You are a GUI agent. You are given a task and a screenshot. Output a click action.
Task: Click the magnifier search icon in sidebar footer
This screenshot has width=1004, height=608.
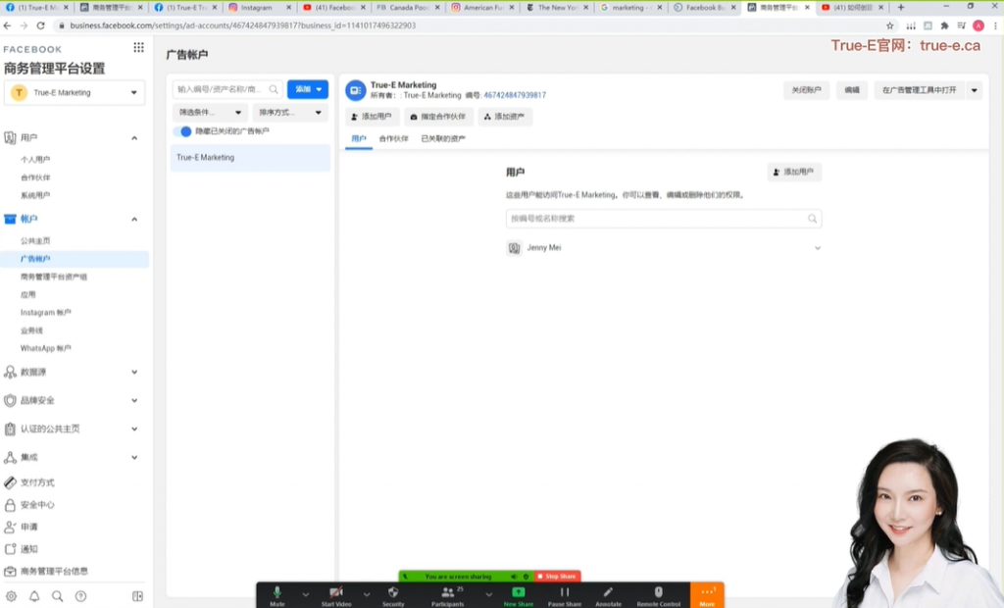(x=58, y=595)
